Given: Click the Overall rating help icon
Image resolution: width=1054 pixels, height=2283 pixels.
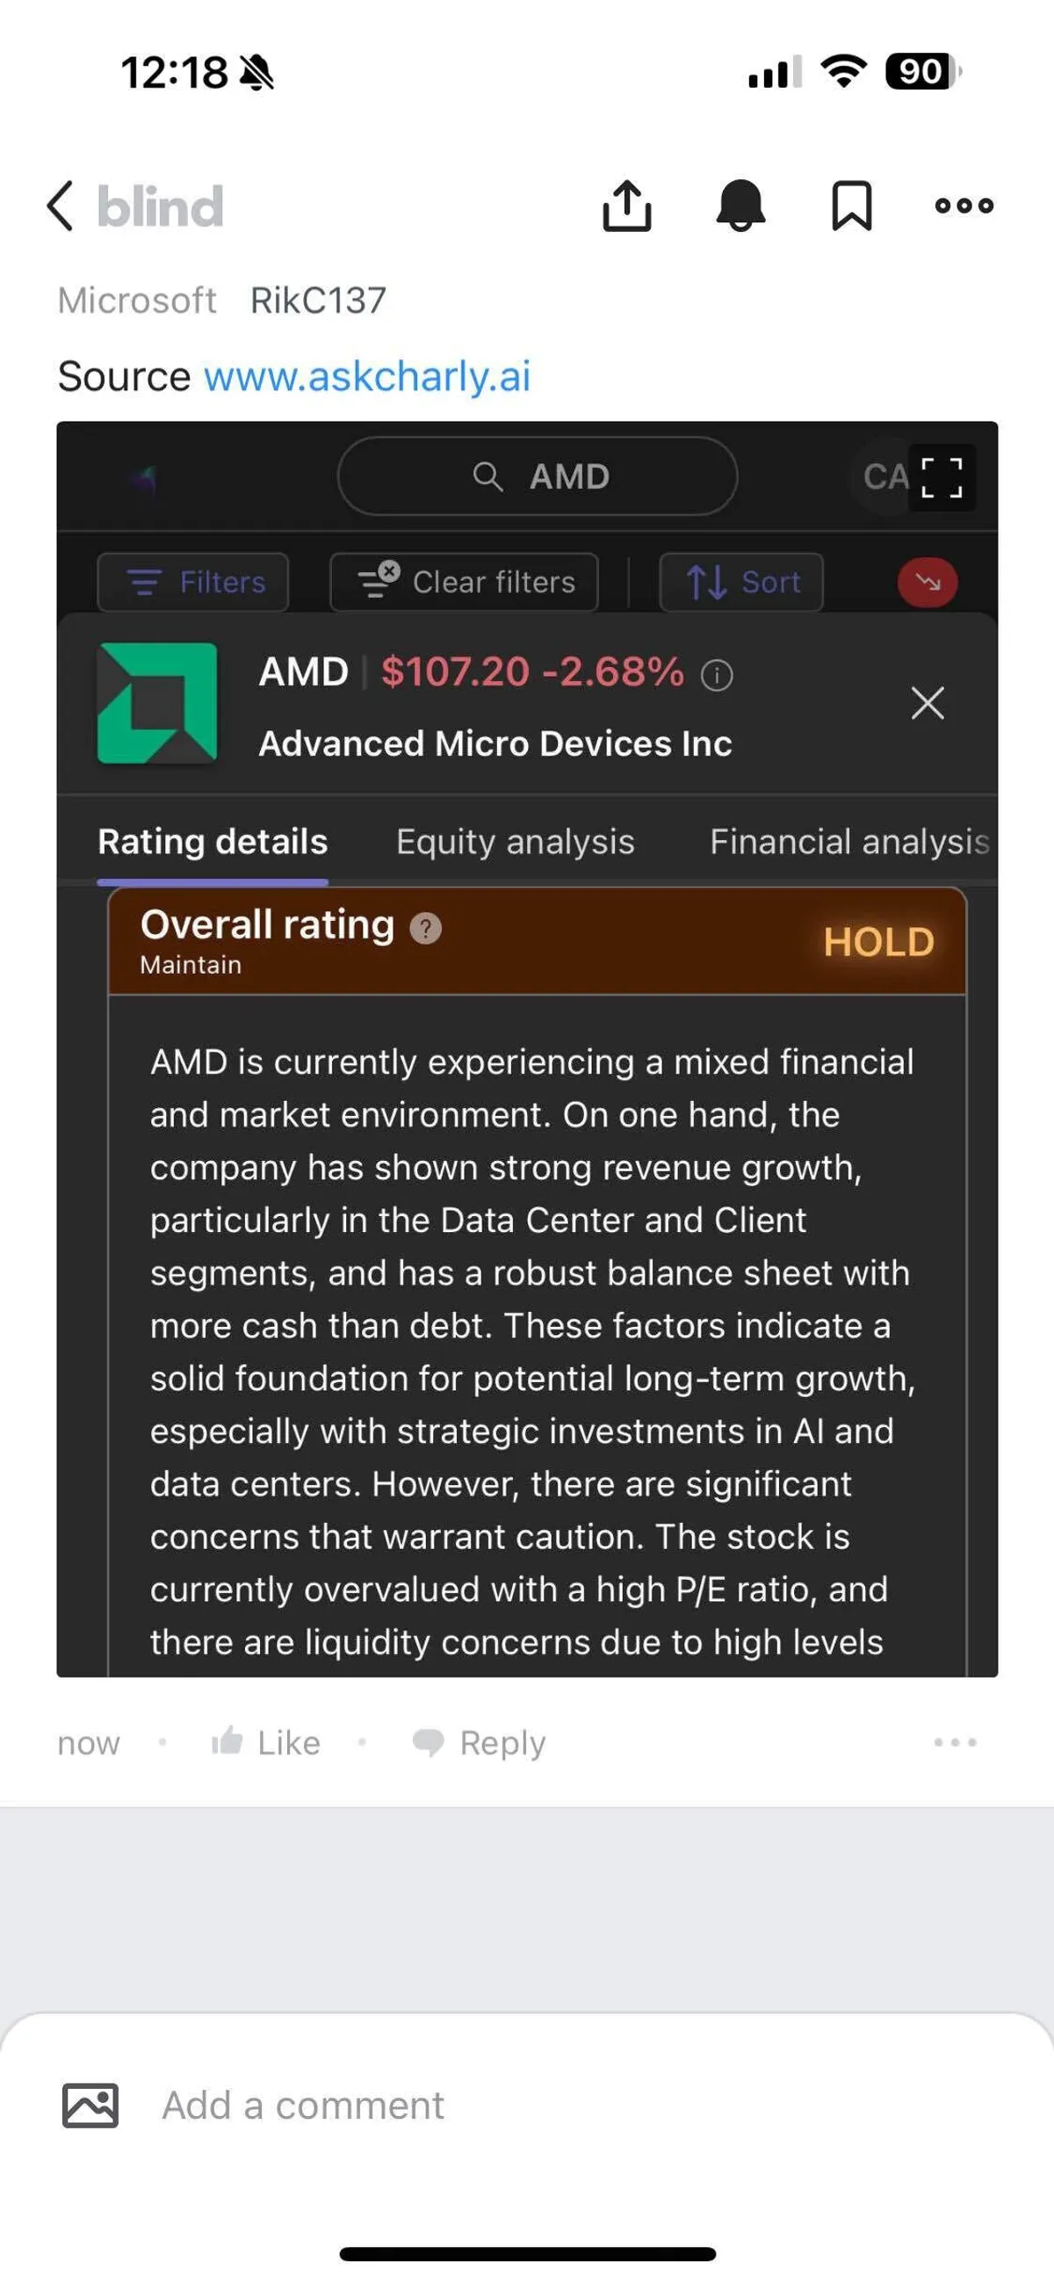Looking at the screenshot, I should [425, 928].
